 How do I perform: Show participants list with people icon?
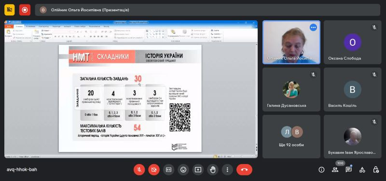click(x=335, y=170)
